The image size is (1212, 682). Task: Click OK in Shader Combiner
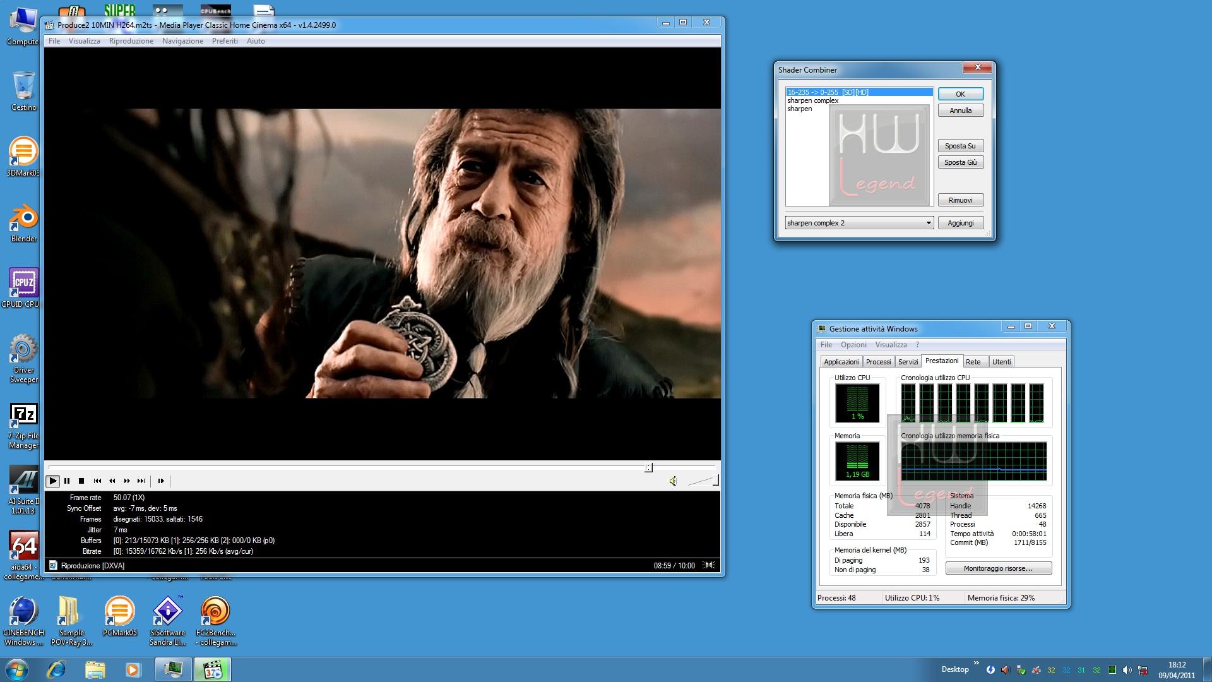(960, 94)
